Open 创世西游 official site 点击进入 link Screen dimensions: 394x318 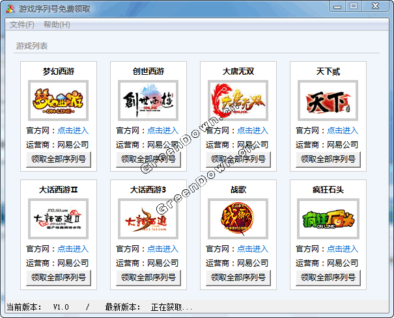pos(163,131)
